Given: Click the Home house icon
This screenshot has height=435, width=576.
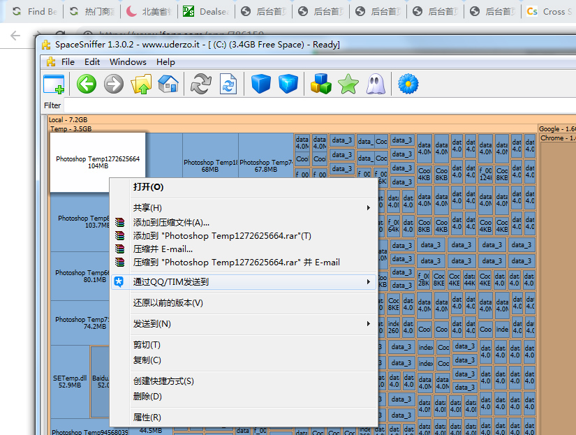Looking at the screenshot, I should pyautogui.click(x=168, y=84).
